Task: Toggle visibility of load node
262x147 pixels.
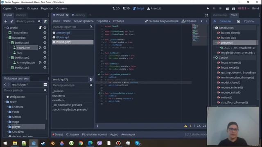Action: [x=45, y=53]
